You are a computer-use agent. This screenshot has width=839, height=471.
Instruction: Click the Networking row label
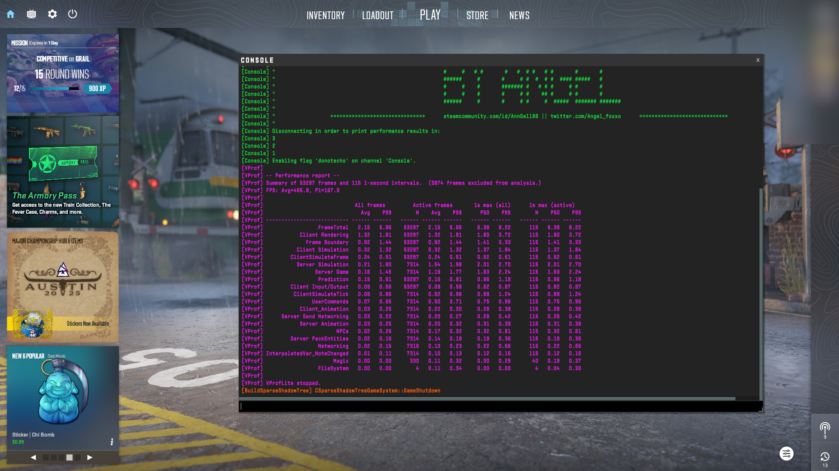point(333,346)
